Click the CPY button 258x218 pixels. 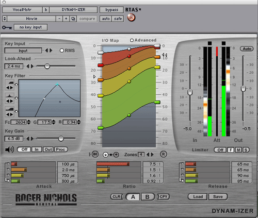(164, 197)
